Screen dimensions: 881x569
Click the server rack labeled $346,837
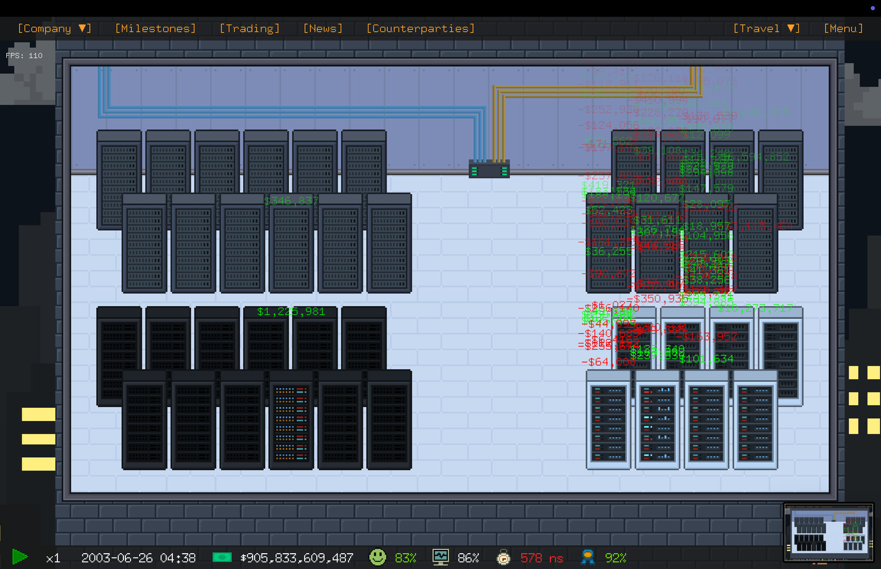click(x=292, y=242)
